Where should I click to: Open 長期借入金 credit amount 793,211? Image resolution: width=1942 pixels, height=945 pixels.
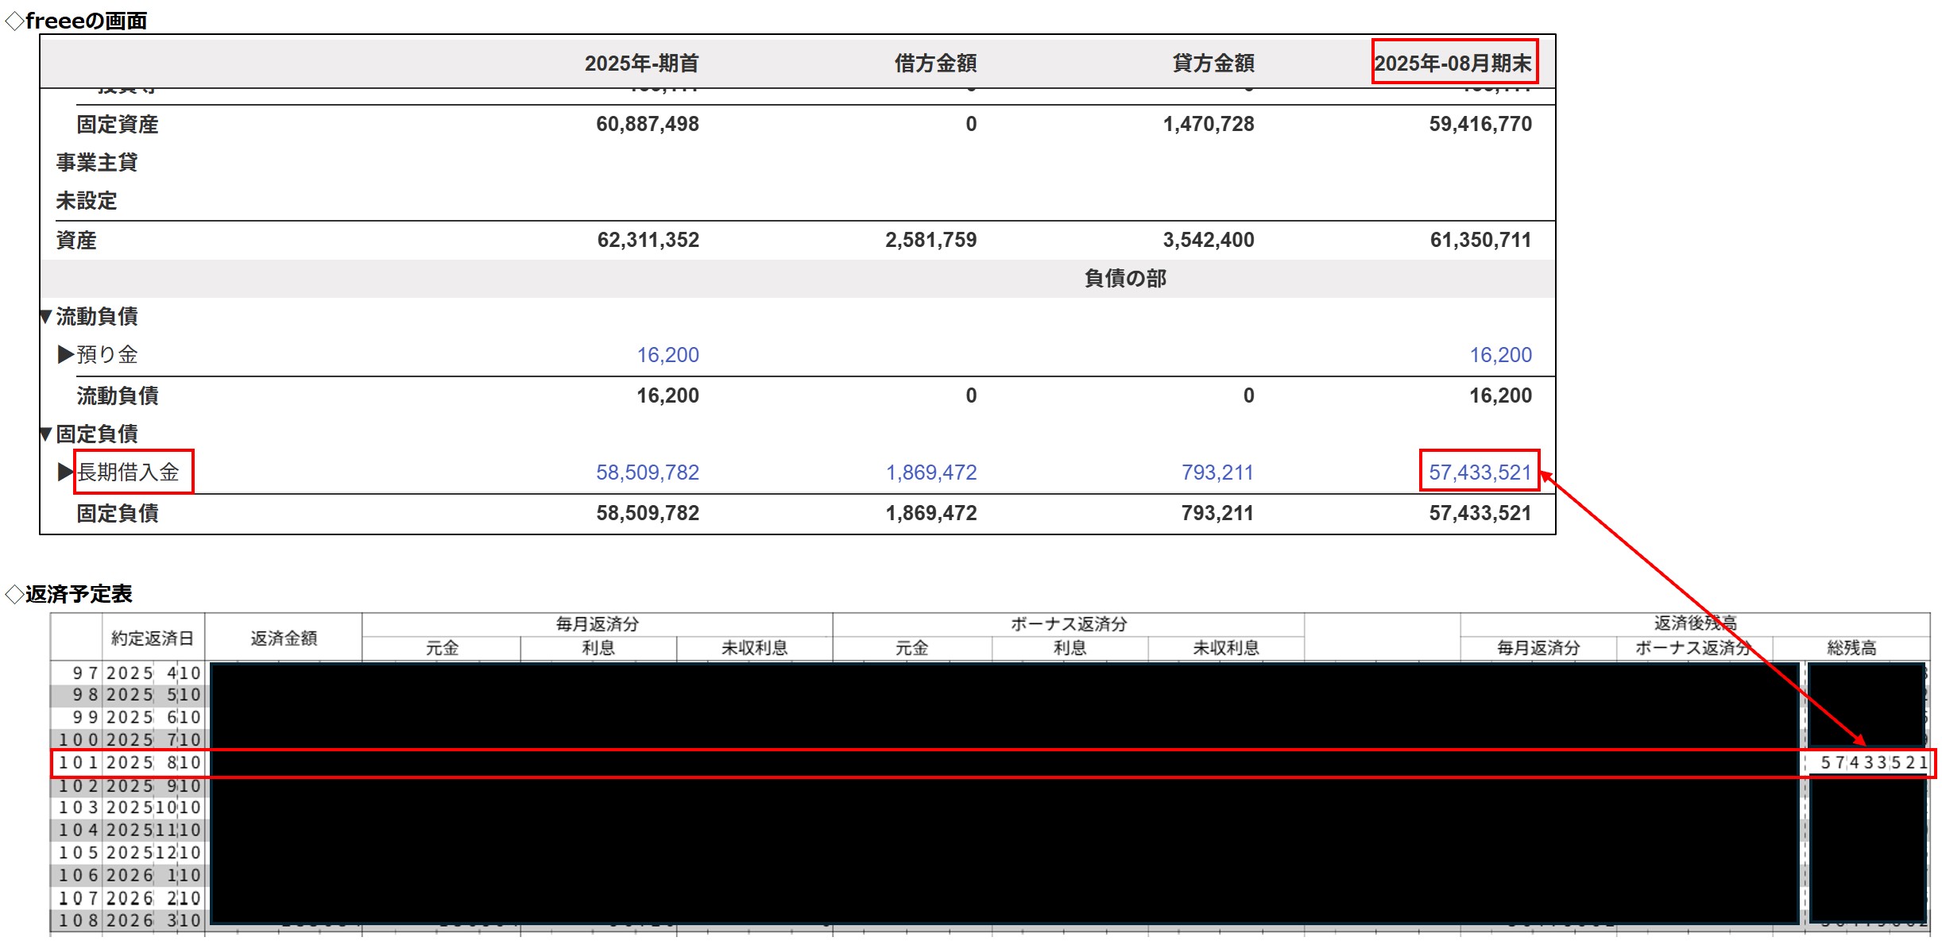coord(1217,472)
